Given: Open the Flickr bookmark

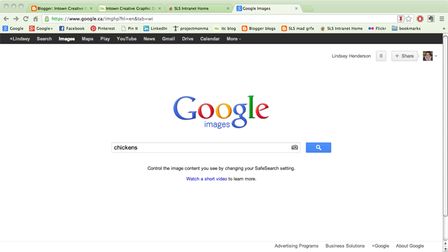Looking at the screenshot, I should pyautogui.click(x=377, y=28).
